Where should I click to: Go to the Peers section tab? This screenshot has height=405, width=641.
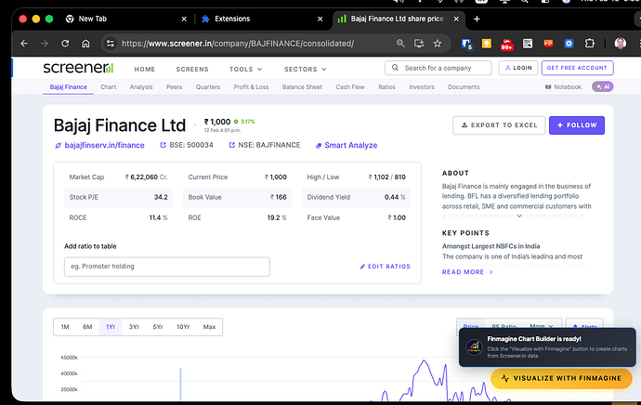[174, 87]
